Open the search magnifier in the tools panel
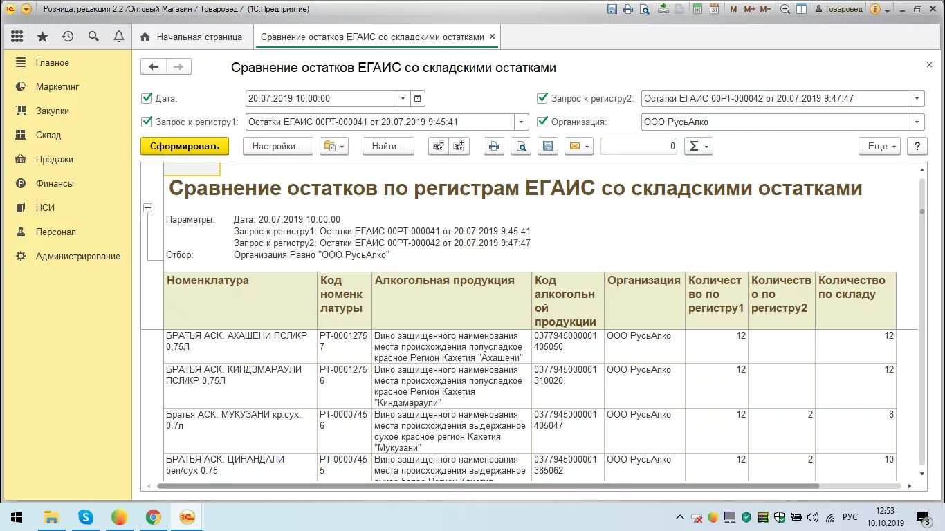The width and height of the screenshot is (945, 531). (93, 37)
